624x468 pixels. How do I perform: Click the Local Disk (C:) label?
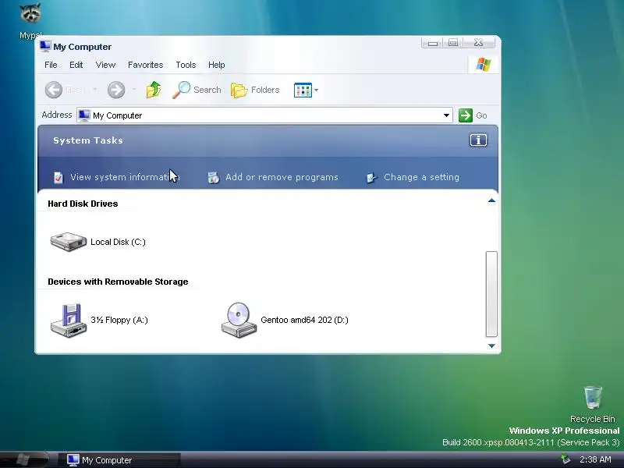click(x=119, y=242)
